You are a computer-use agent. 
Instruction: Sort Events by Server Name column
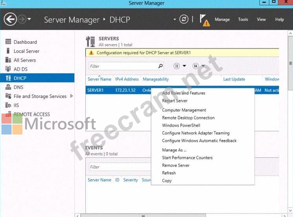pyautogui.click(x=100, y=180)
